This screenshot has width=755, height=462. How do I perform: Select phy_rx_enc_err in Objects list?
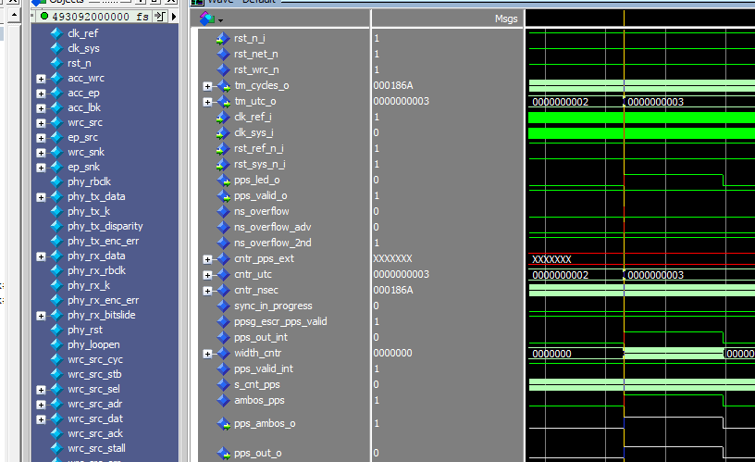tap(103, 300)
